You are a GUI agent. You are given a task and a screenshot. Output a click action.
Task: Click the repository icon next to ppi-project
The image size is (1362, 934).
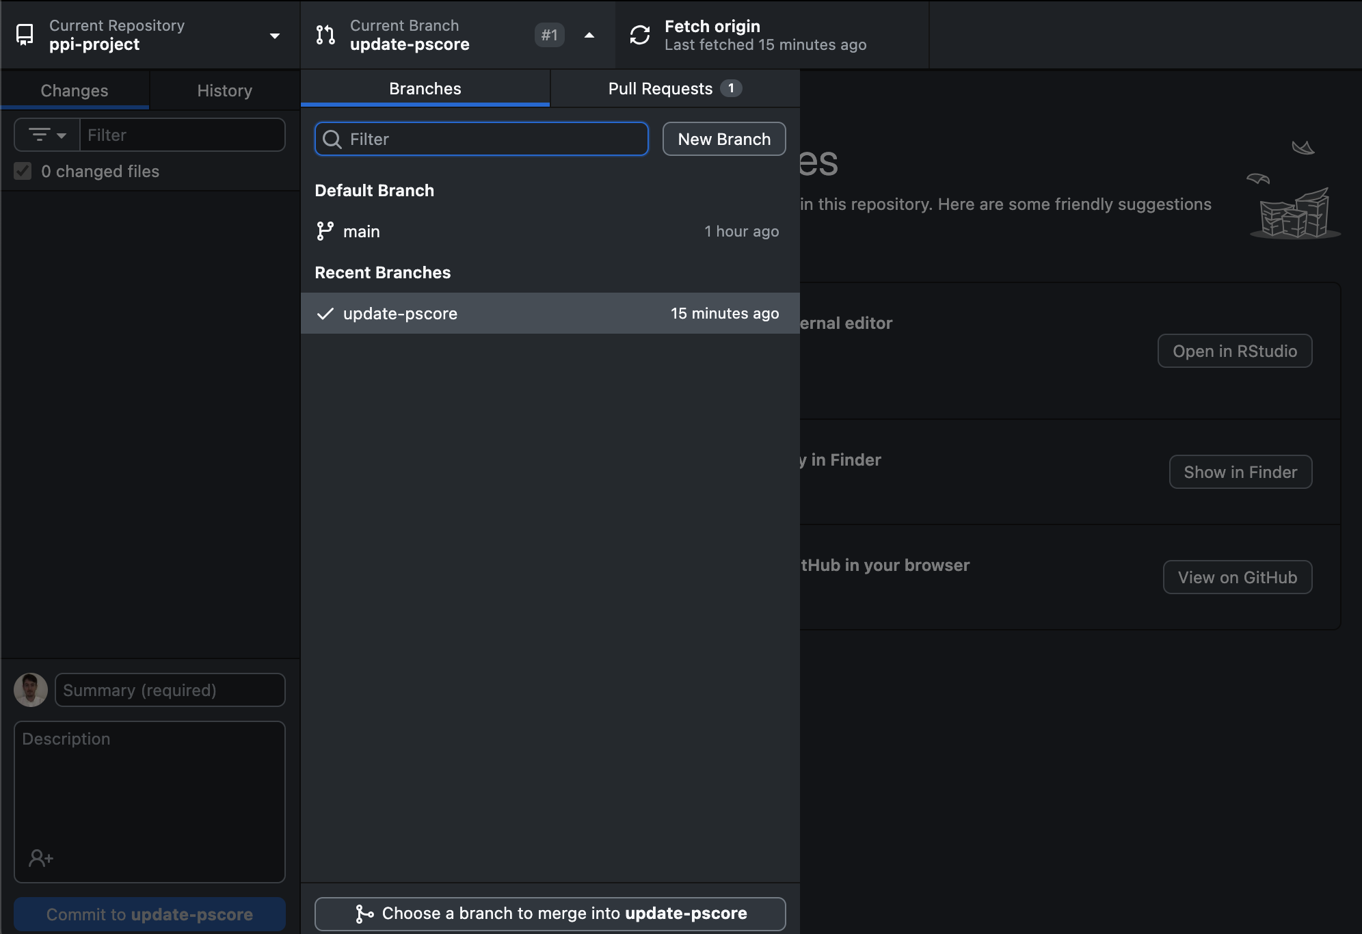pyautogui.click(x=25, y=35)
